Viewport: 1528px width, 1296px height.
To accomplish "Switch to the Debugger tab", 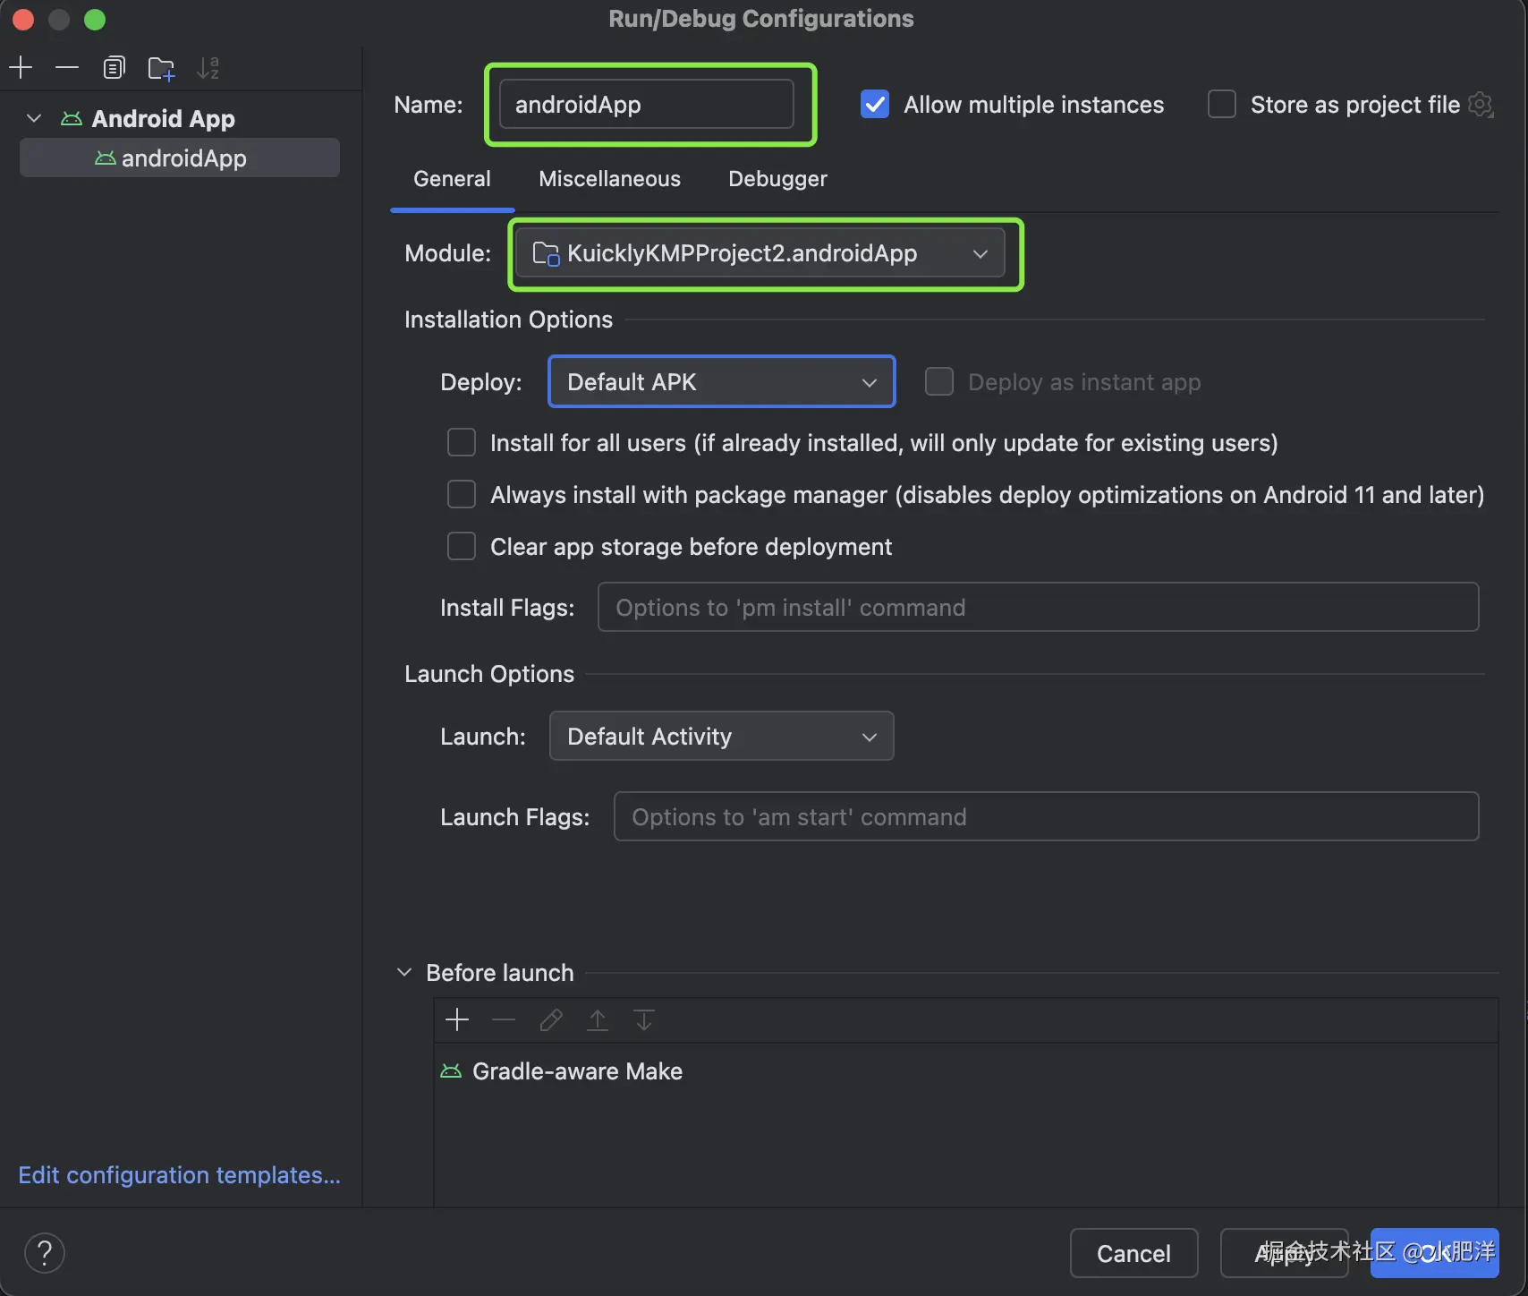I will click(x=777, y=179).
